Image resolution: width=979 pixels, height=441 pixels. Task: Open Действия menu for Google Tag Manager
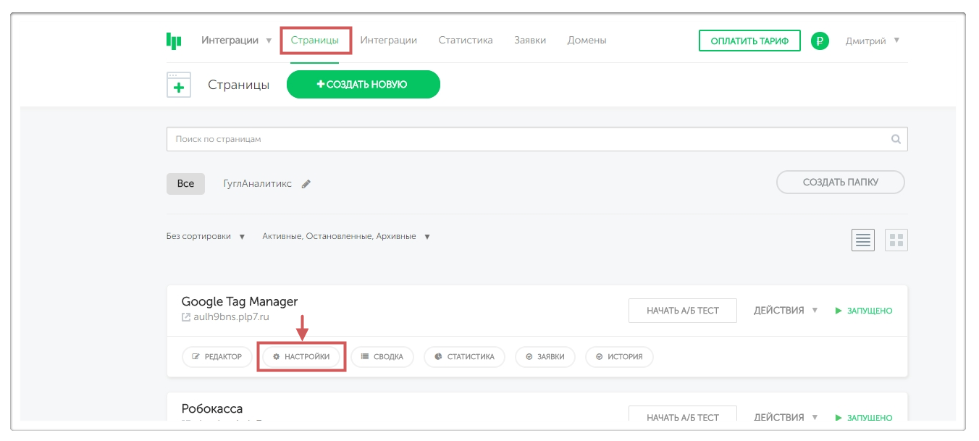786,311
